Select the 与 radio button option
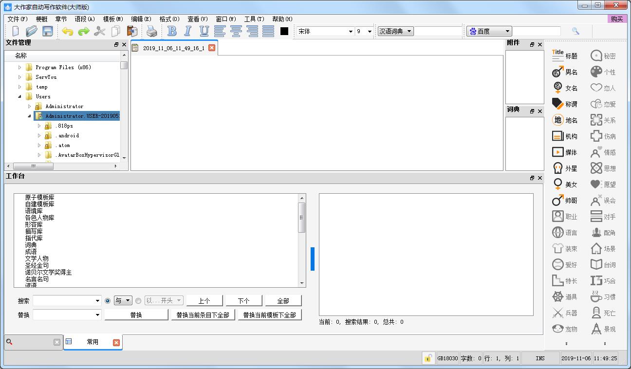631x369 pixels. (x=108, y=301)
